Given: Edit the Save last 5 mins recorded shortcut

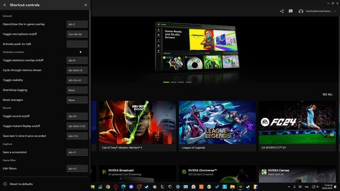Looking at the screenshot, I should pyautogui.click(x=77, y=136).
